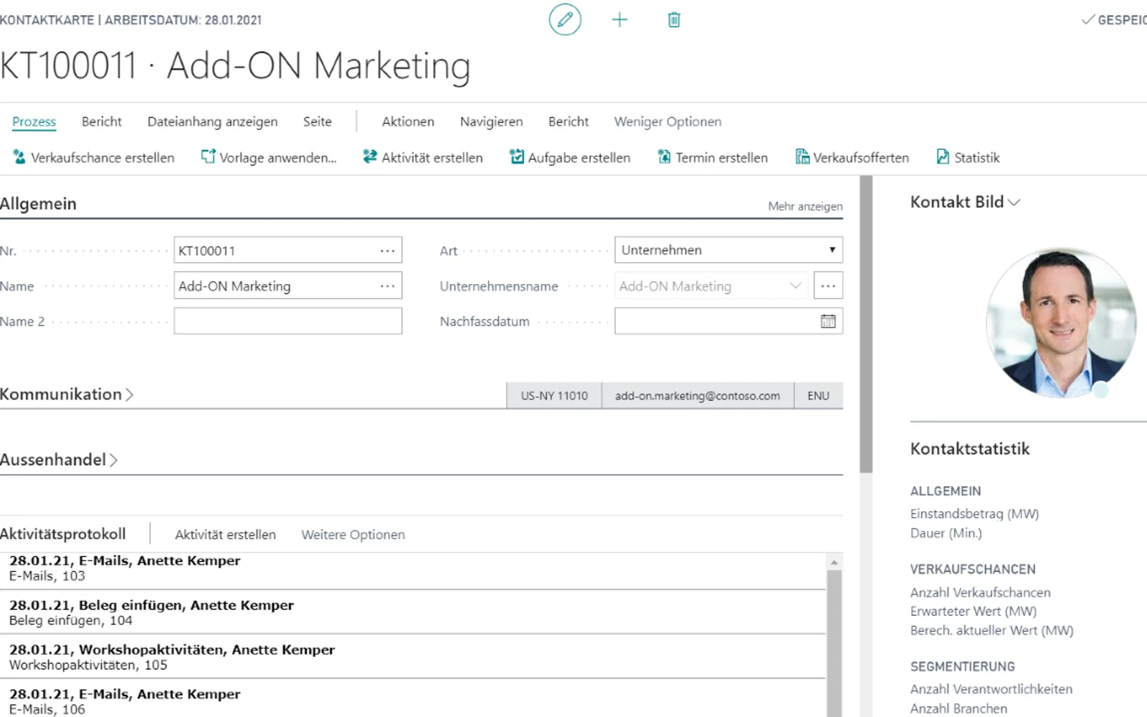Click add-on.marketing@contoso.com summary value
Screen dimensions: 1147x717
pos(698,395)
